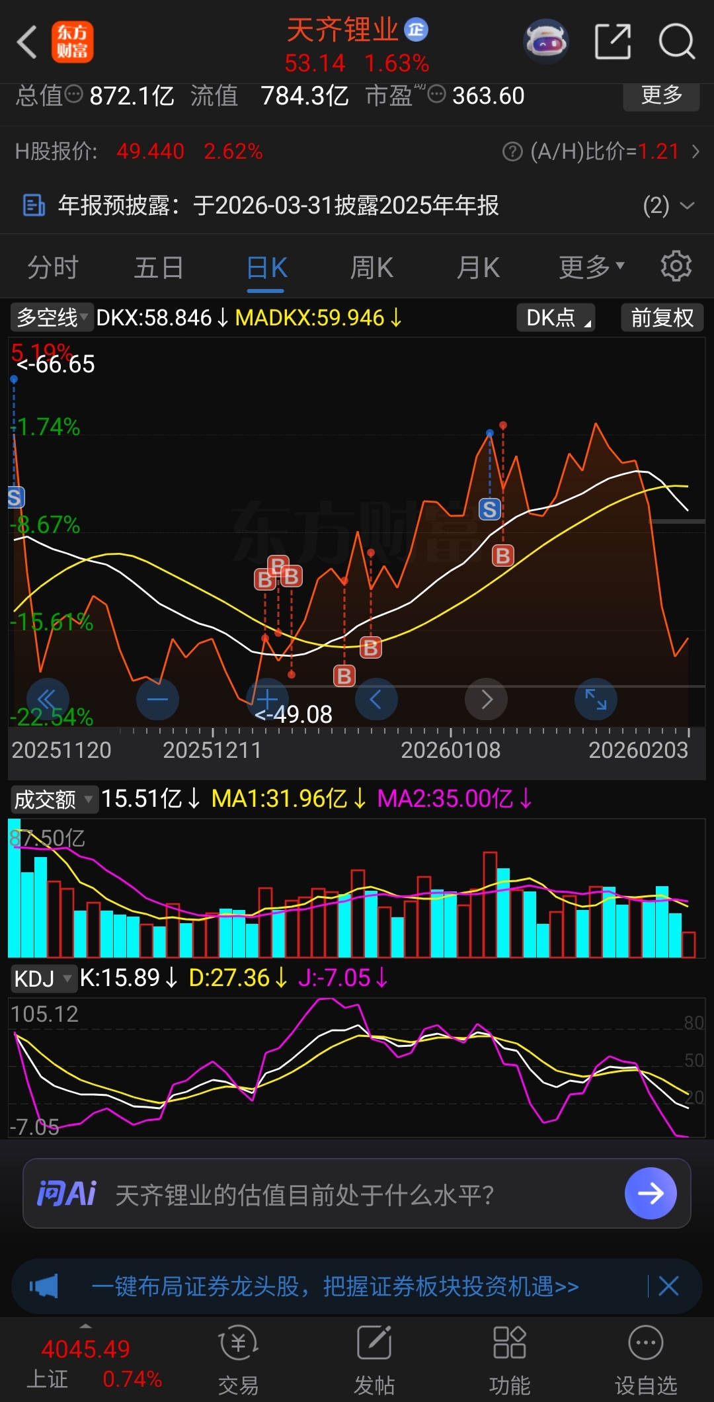Open A/H 比价 detail chevron
This screenshot has width=714, height=1402.
pos(695,152)
